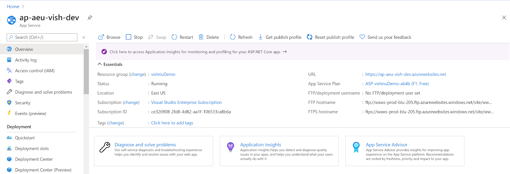Click the wrench icon on Diagnose card
This screenshot has height=174, width=510.
[105, 147]
